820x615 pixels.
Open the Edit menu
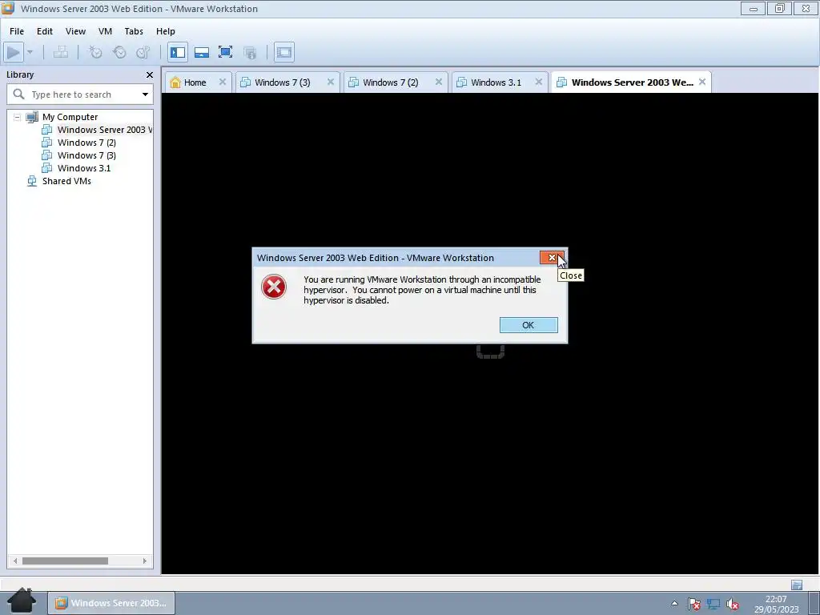(x=45, y=31)
